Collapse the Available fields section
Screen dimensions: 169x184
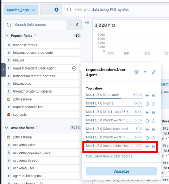[x=7, y=128]
